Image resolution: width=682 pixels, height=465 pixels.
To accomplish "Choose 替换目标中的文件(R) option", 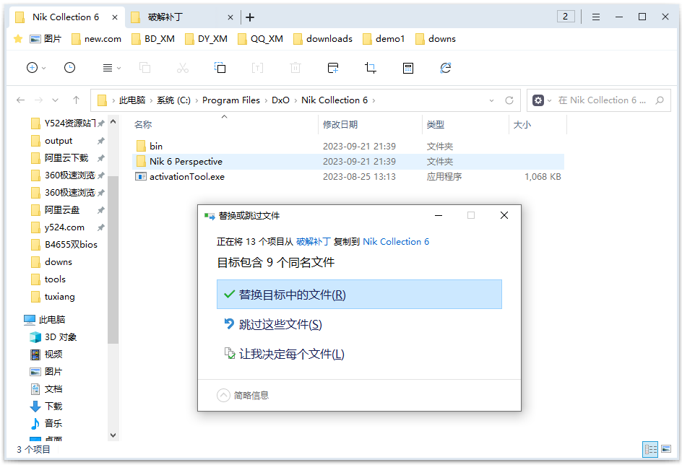I will click(x=359, y=295).
